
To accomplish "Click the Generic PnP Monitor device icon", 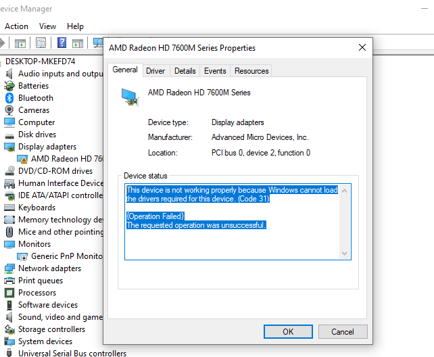I will pyautogui.click(x=22, y=256).
